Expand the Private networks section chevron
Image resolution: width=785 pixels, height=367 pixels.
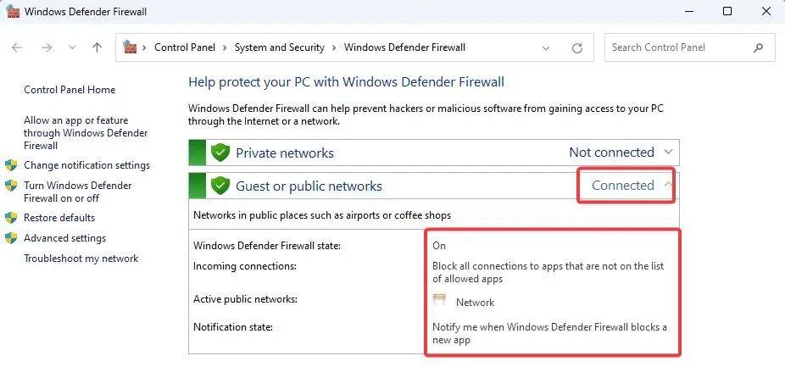668,152
